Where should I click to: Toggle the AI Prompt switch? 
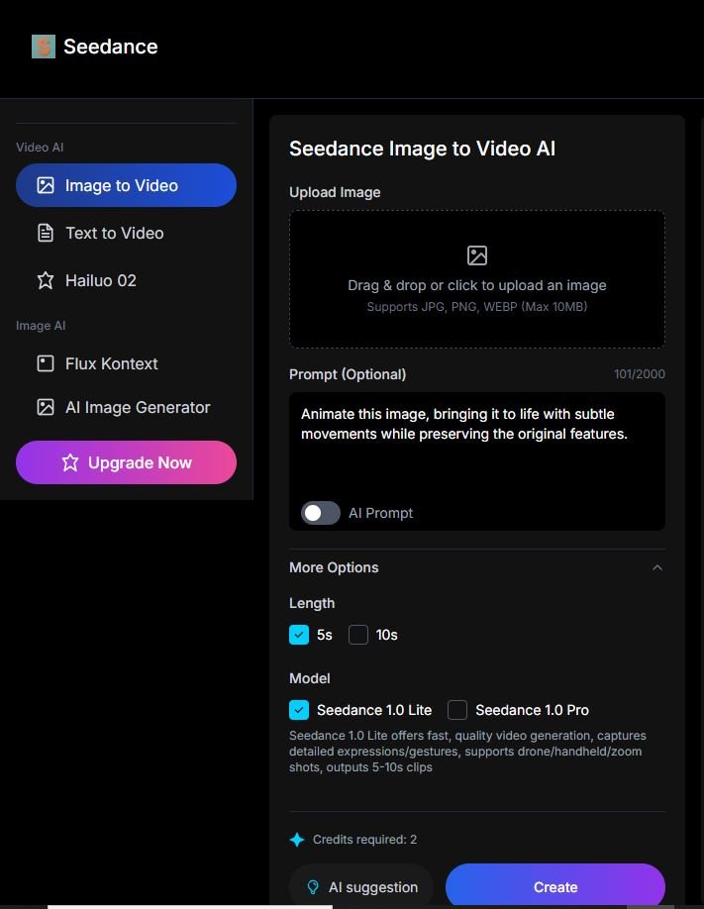321,513
